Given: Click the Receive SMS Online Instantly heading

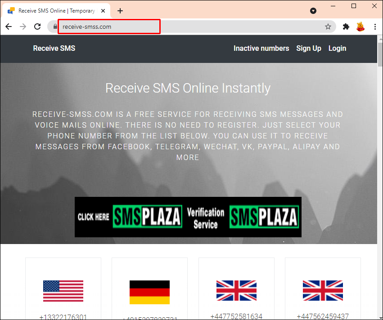Looking at the screenshot, I should (188, 88).
